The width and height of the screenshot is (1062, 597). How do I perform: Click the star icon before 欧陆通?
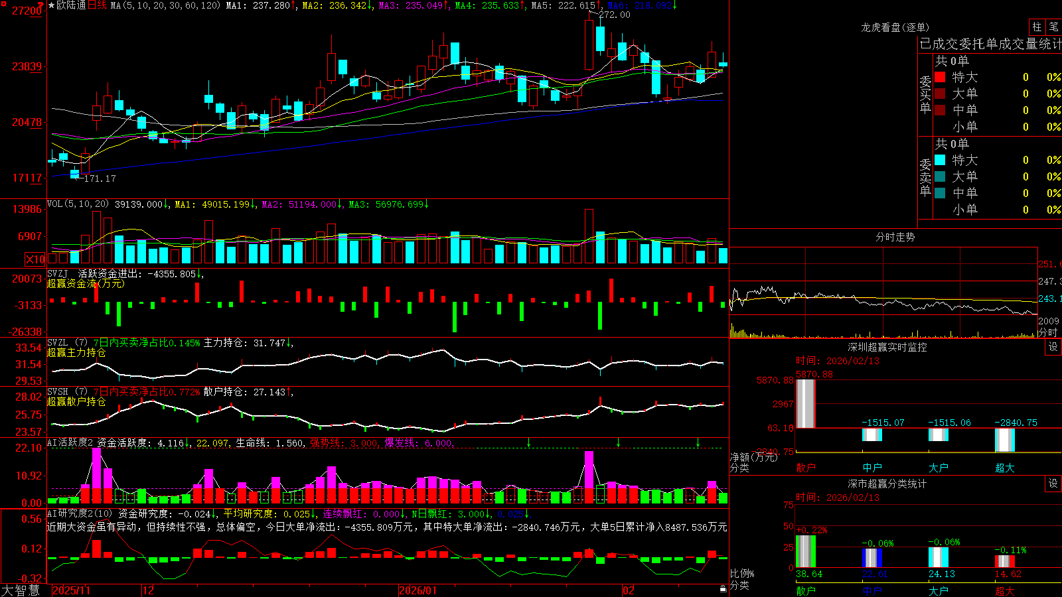tap(51, 5)
